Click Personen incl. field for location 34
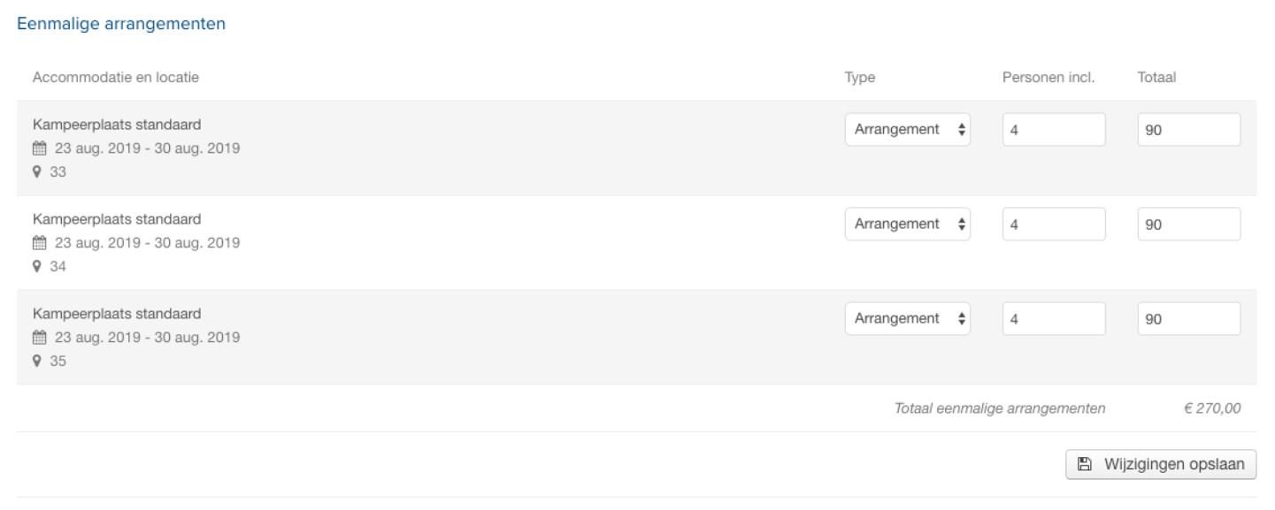 click(1054, 225)
